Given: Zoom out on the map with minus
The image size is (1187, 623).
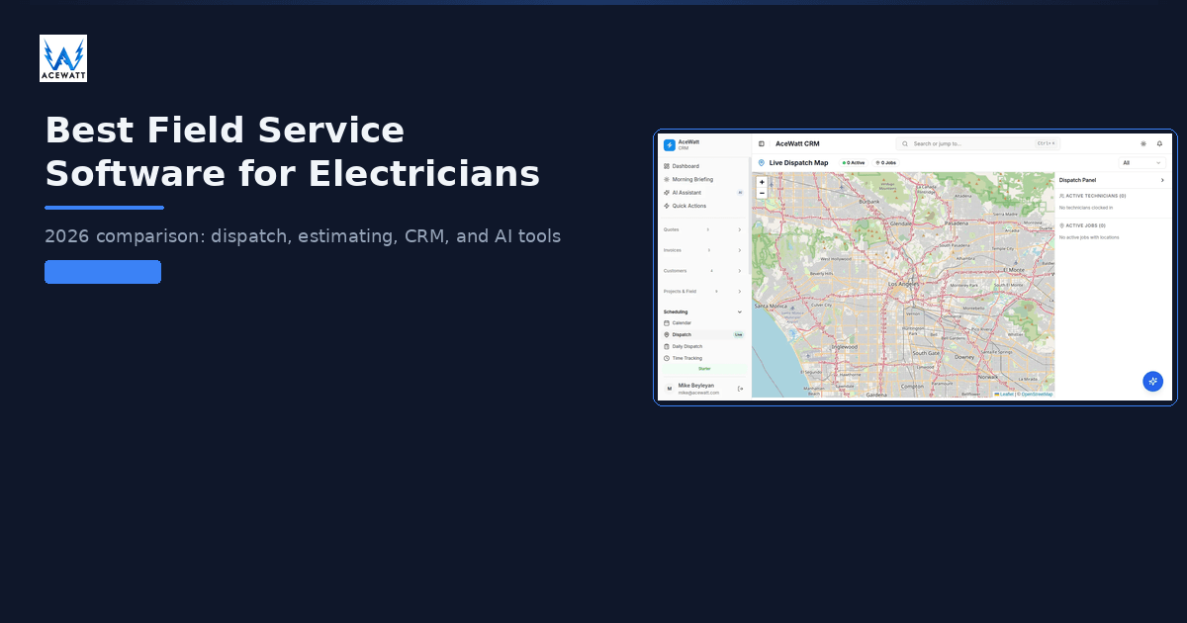Looking at the screenshot, I should [762, 193].
